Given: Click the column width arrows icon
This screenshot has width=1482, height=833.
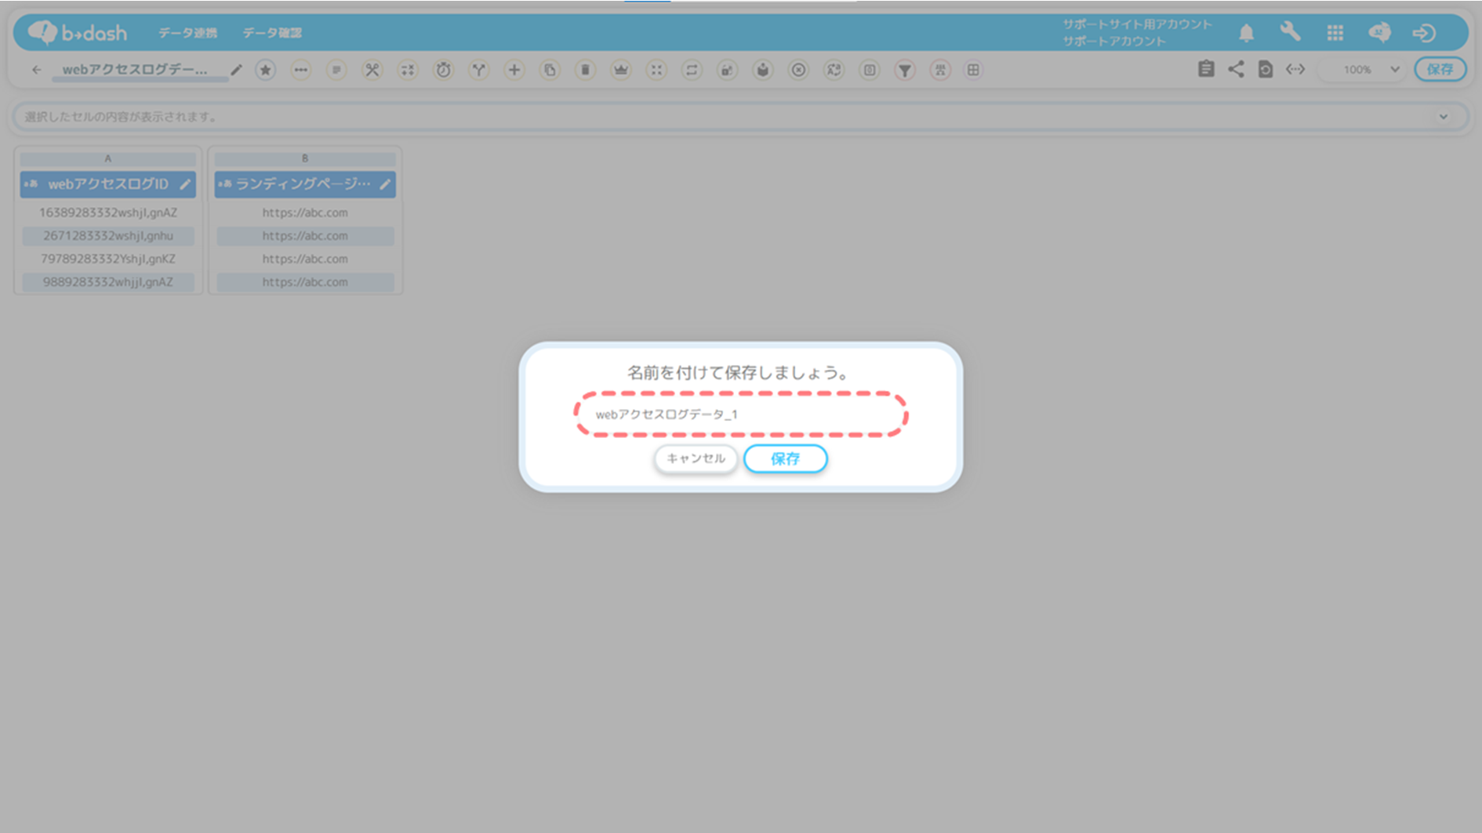Looking at the screenshot, I should click(x=1295, y=69).
